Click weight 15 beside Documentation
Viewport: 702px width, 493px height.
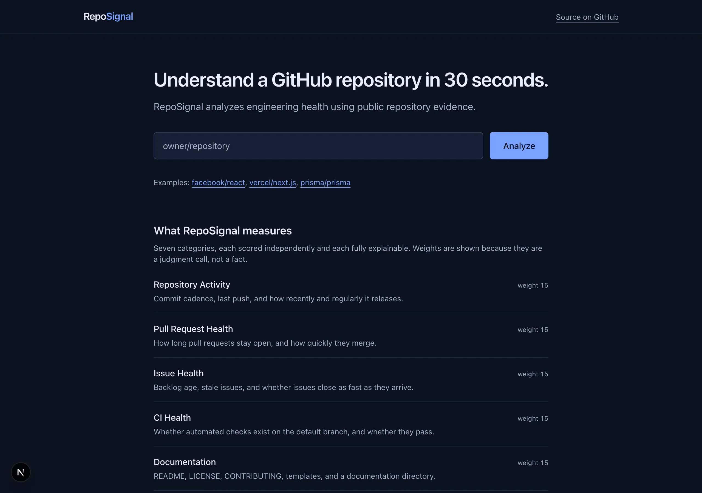533,463
